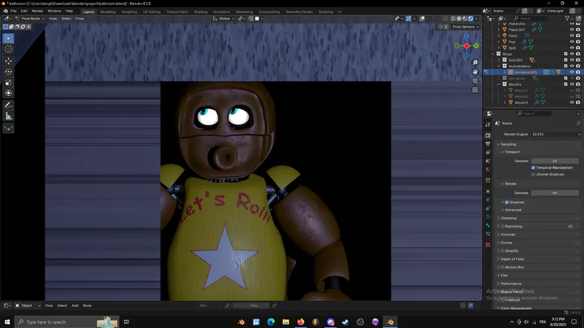Open the Add menu in the node editor
The image size is (584, 328).
[x=75, y=306]
